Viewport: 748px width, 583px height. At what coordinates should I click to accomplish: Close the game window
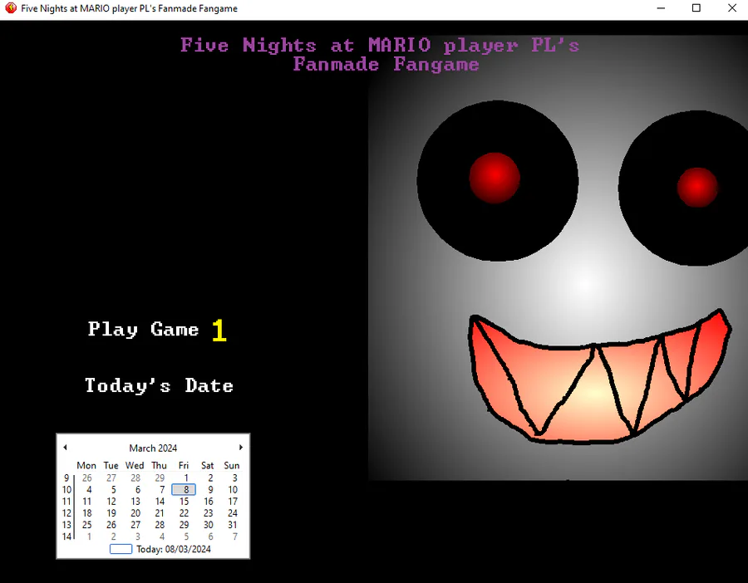pyautogui.click(x=732, y=8)
